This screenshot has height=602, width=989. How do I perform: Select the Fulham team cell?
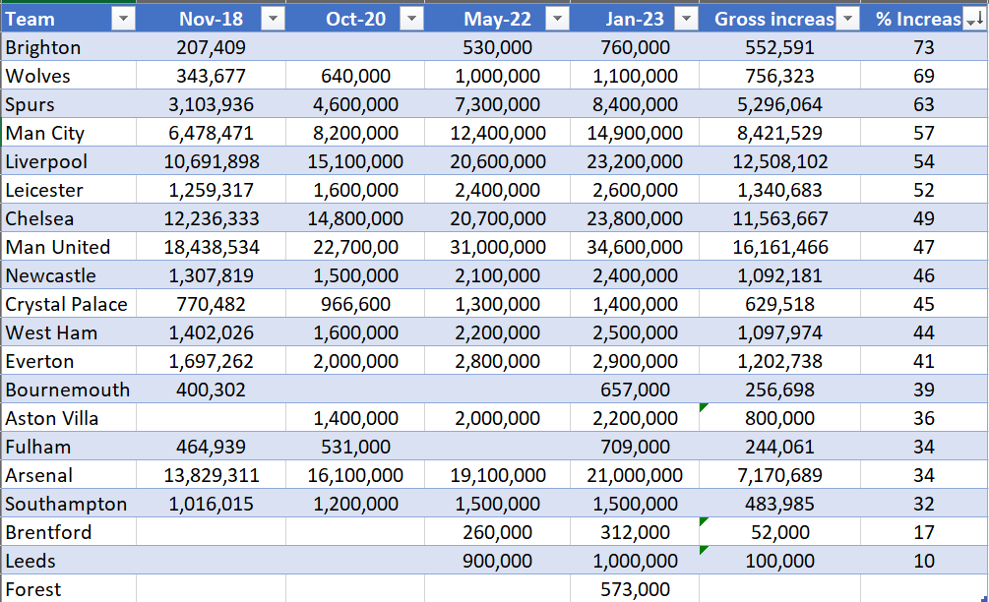(x=69, y=447)
